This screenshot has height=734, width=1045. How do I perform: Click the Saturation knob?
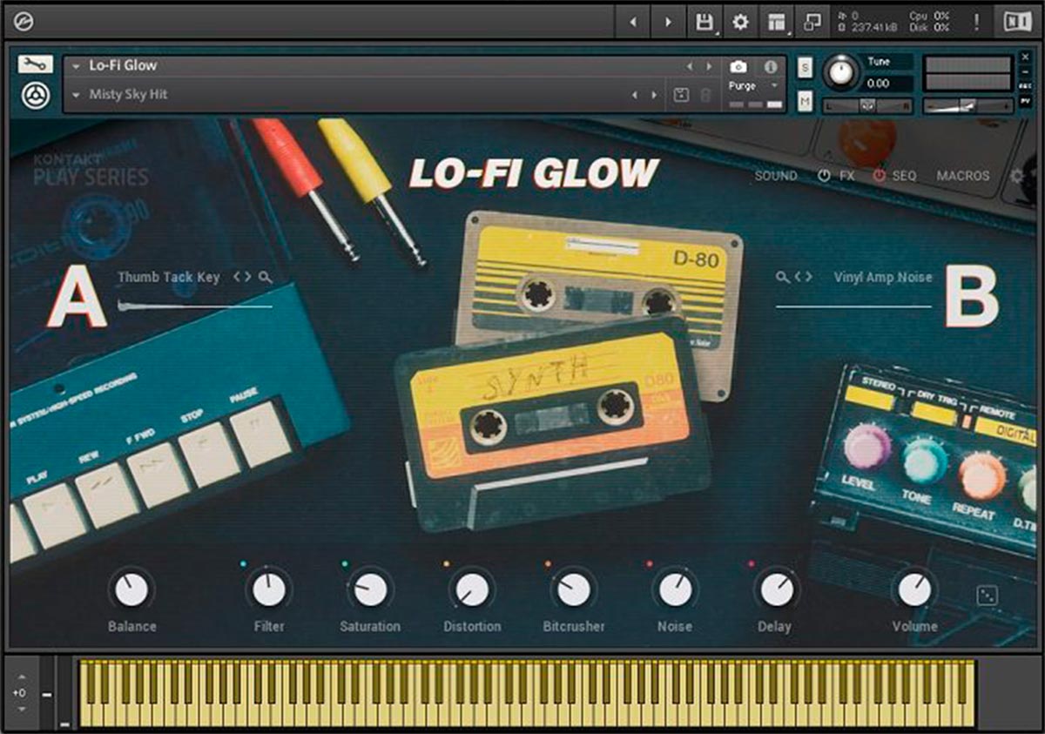pos(370,589)
